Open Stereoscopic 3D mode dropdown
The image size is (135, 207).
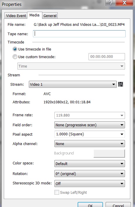[89, 184]
